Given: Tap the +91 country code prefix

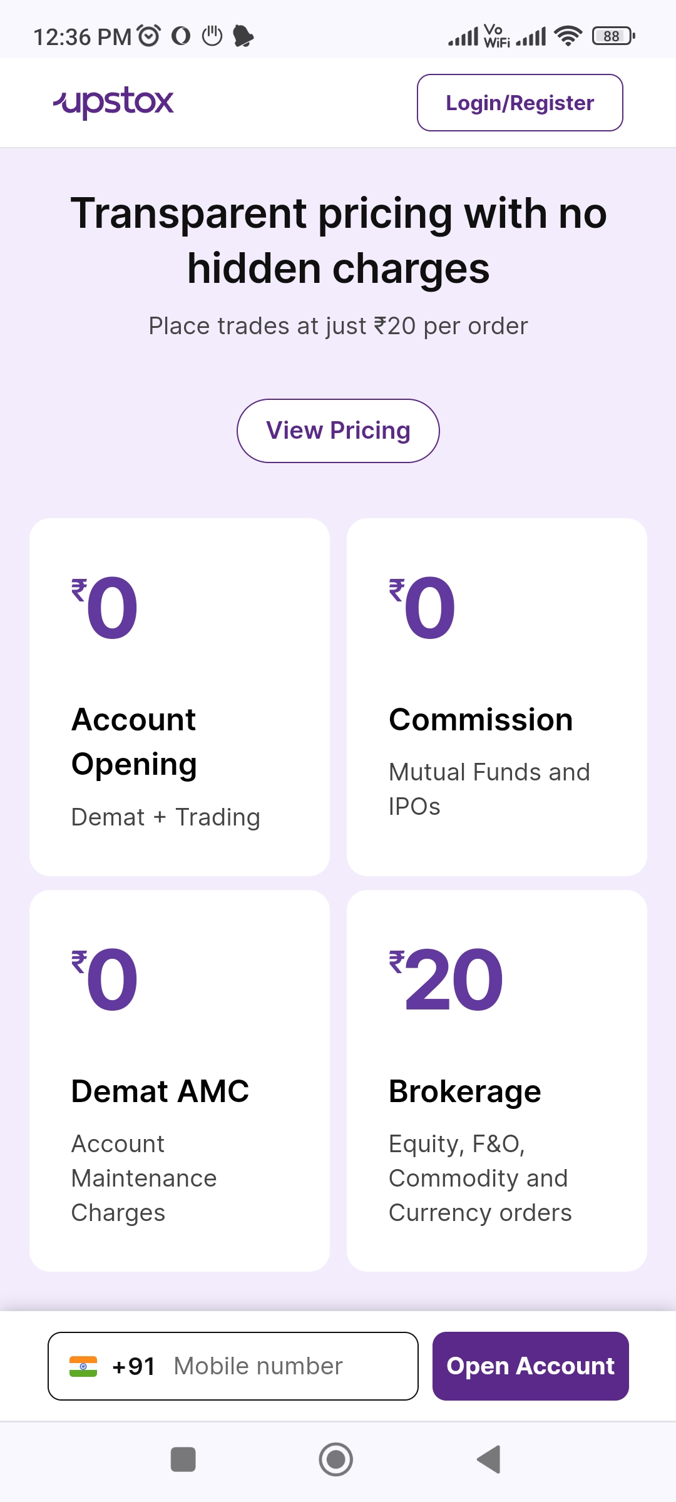Looking at the screenshot, I should (x=133, y=1366).
